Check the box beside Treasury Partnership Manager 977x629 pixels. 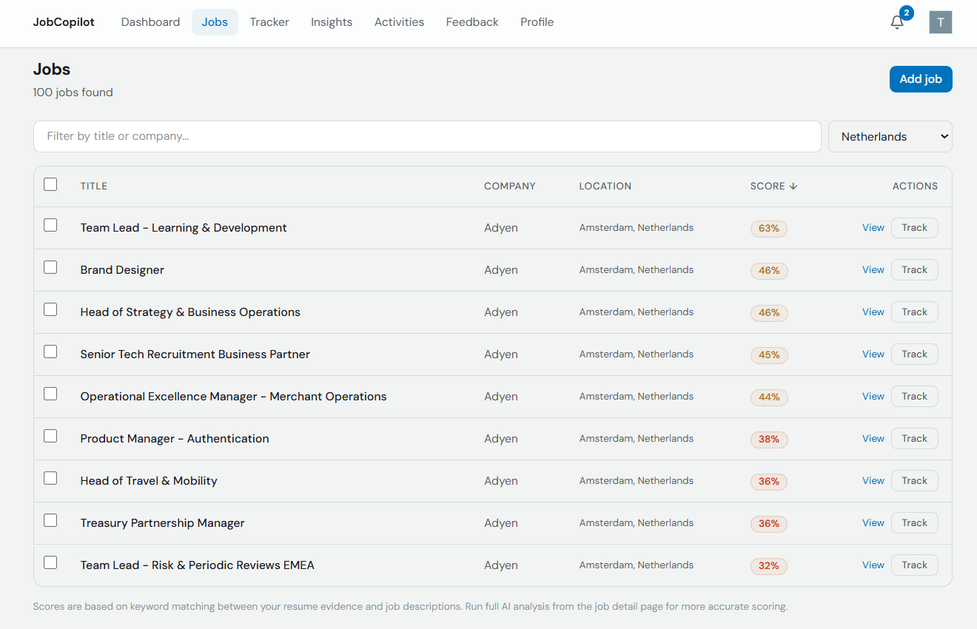(x=50, y=520)
